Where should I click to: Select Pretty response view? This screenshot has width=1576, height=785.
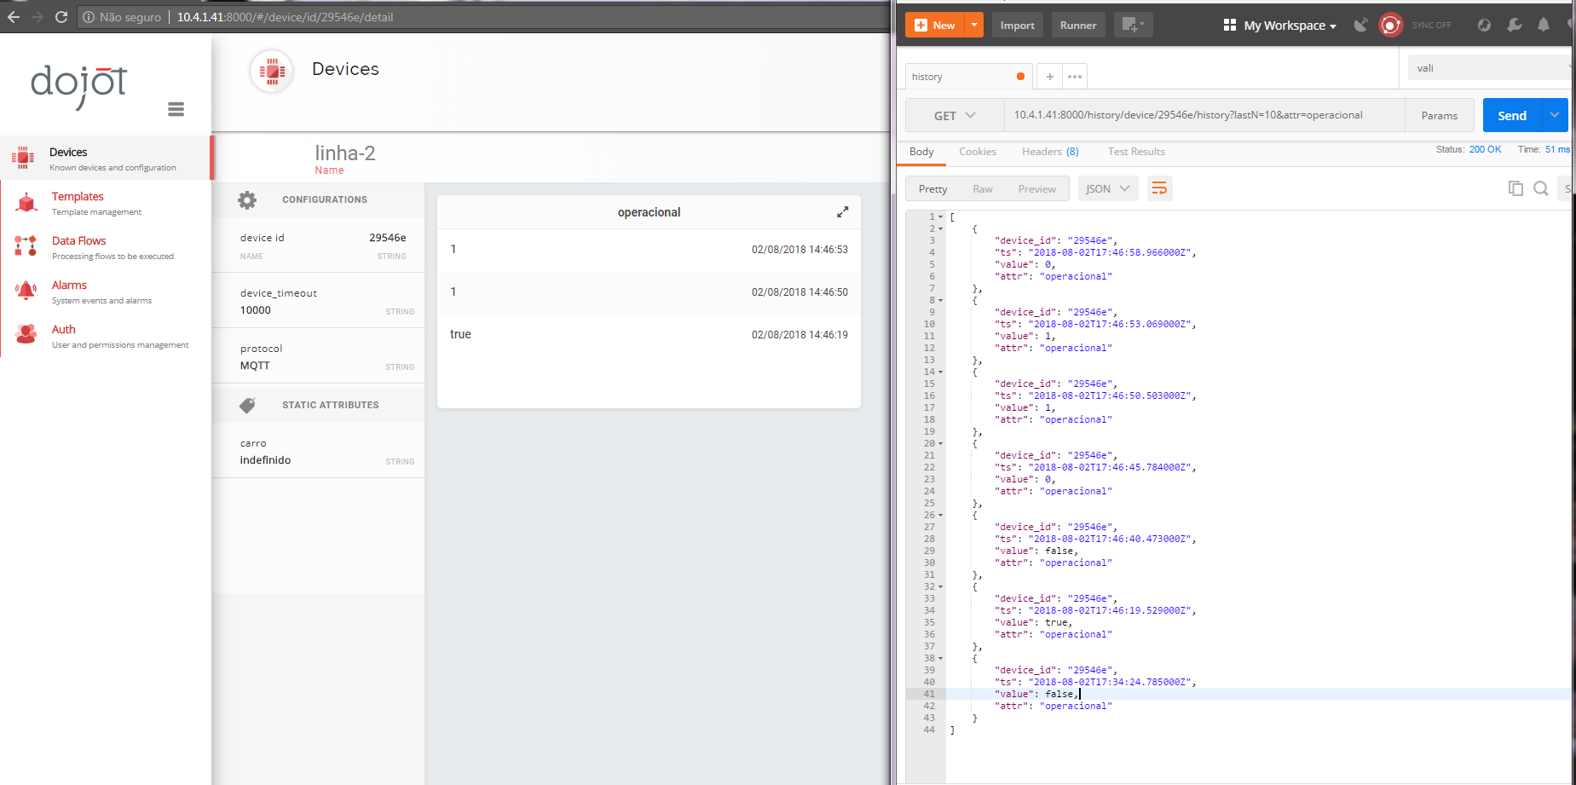click(932, 189)
